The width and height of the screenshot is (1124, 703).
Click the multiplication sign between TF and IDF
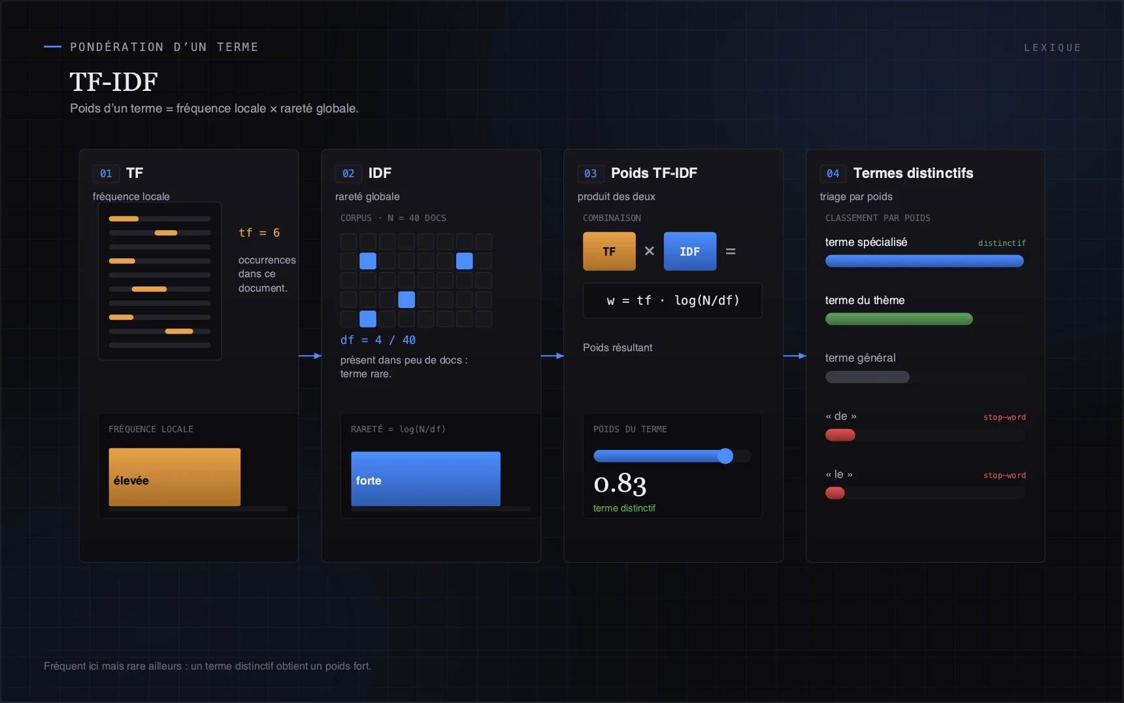coord(650,251)
